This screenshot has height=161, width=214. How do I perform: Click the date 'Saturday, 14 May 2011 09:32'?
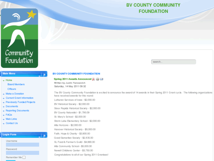pyautogui.click(x=70, y=87)
